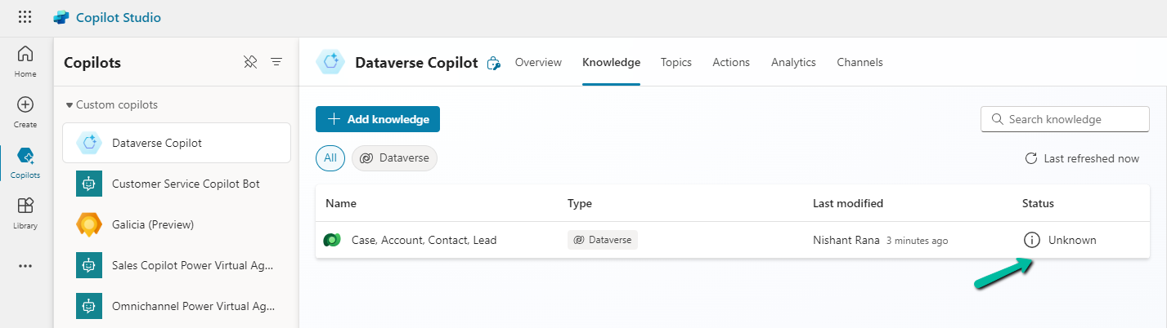Image resolution: width=1167 pixels, height=328 pixels.
Task: Click the Add knowledge button
Action: (x=378, y=119)
